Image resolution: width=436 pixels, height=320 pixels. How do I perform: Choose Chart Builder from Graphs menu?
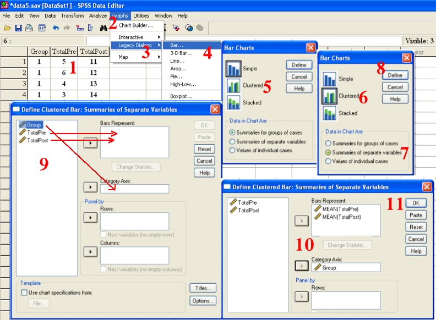click(x=135, y=25)
